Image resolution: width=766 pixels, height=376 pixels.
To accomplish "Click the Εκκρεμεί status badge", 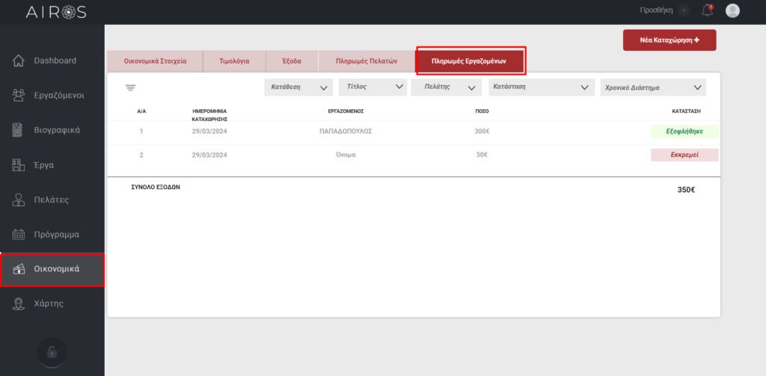I will coord(684,155).
